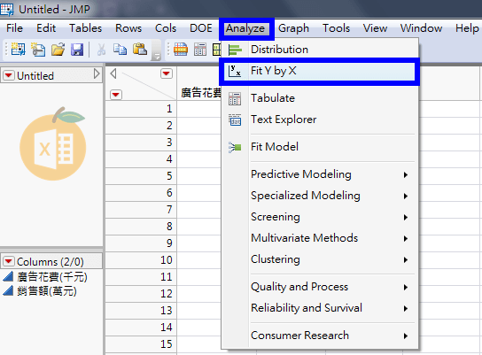The image size is (482, 355).
Task: Select row number 12
Action: click(141, 294)
